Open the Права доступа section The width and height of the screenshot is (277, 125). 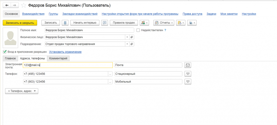(192, 14)
